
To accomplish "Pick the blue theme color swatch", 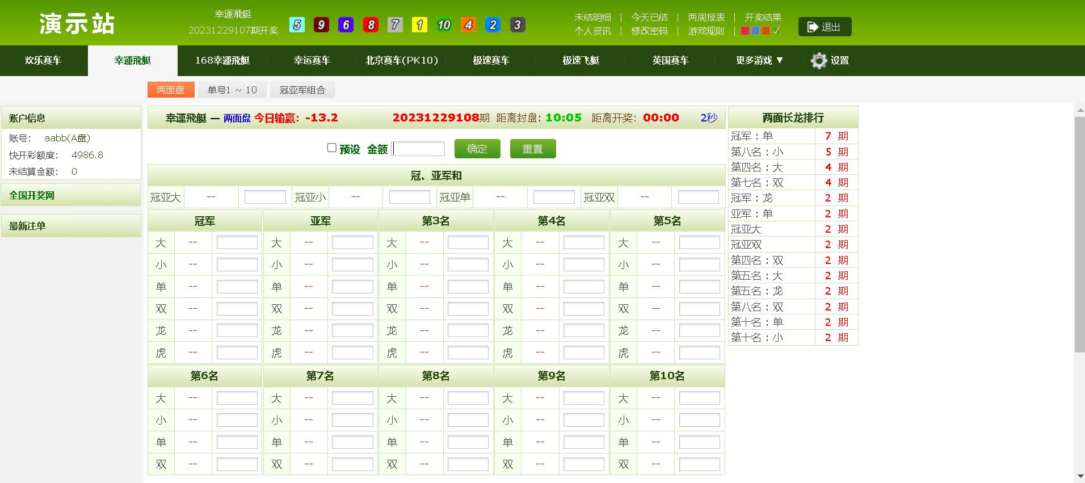I will tap(755, 31).
